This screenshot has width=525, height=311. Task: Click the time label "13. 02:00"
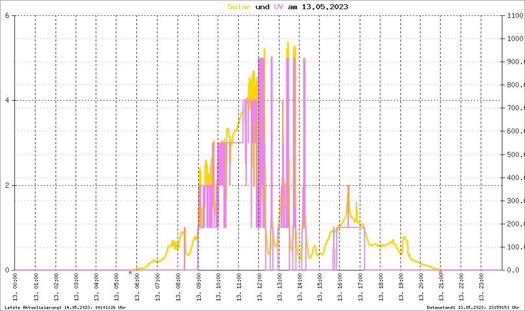pyautogui.click(x=56, y=287)
